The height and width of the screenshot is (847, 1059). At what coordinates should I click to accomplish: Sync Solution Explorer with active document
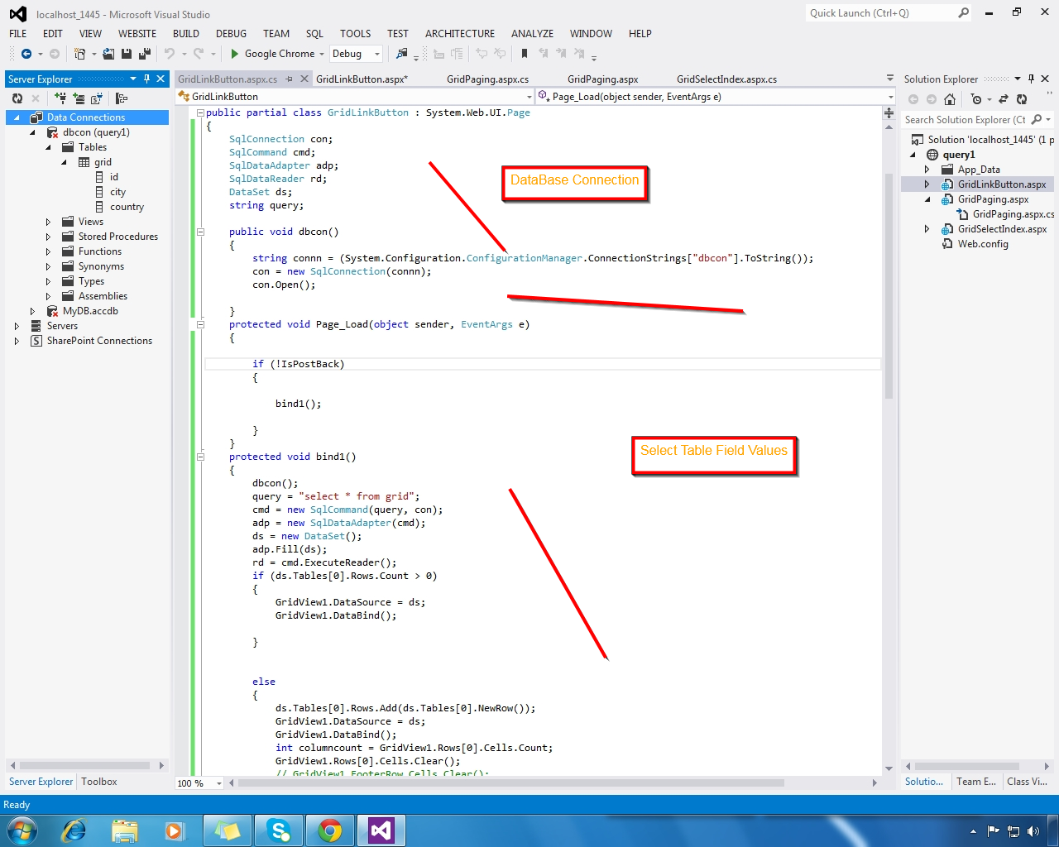[1003, 99]
